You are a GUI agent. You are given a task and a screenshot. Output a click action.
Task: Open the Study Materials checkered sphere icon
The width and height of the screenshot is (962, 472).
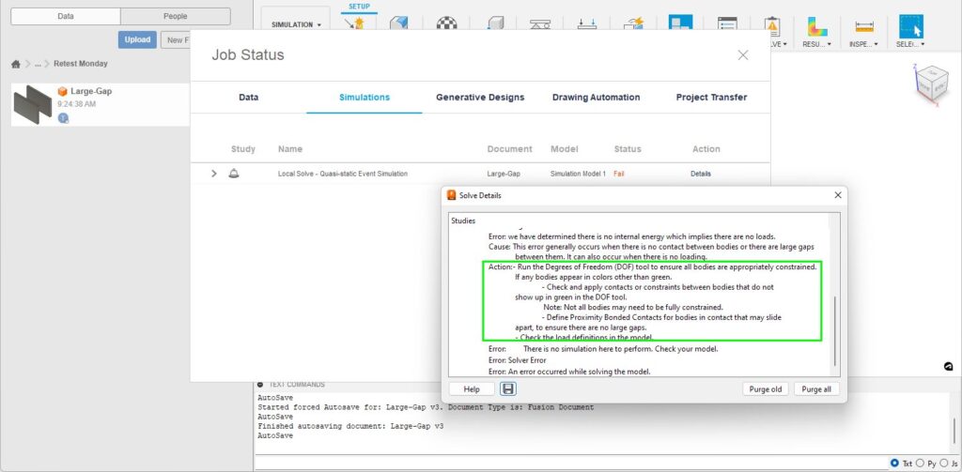[x=446, y=23]
